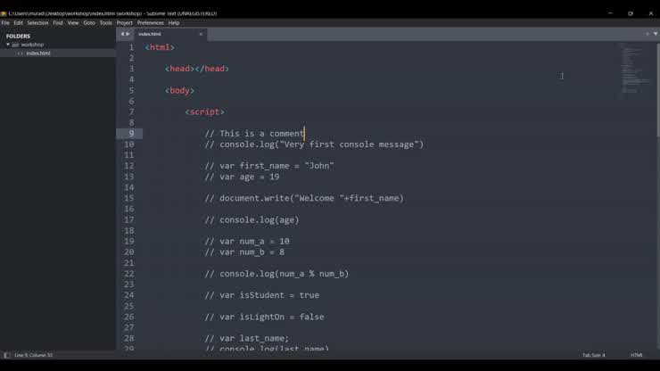Open the tab list dropdown arrow
Image resolution: width=660 pixels, height=371 pixels.
tap(654, 34)
